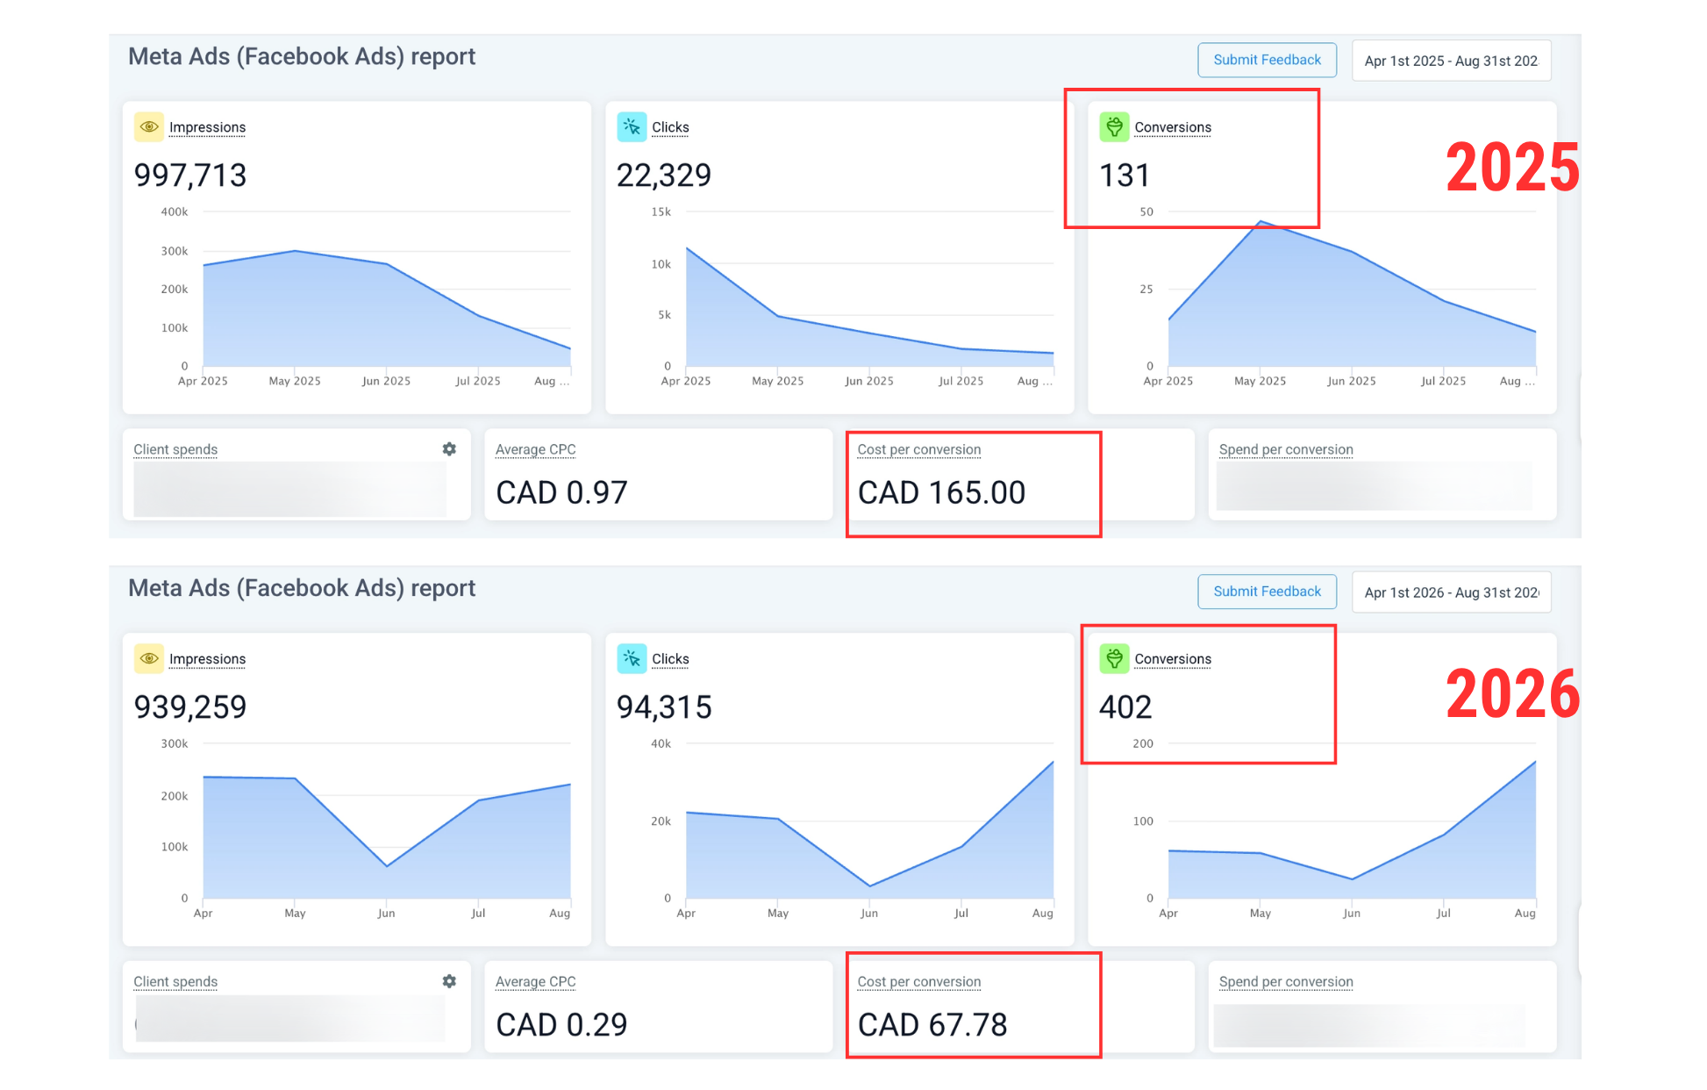Click the Impressions eye icon in 2025 report

click(149, 127)
